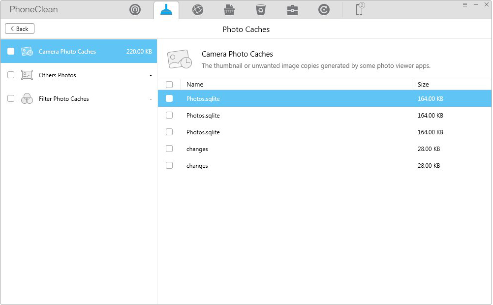The width and height of the screenshot is (493, 305).
Task: Select the broom cleaning tab
Action: [166, 10]
